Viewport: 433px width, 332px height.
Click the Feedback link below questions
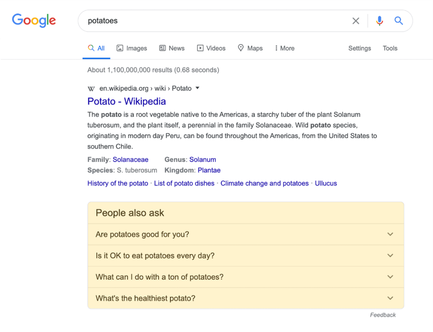[x=382, y=315]
